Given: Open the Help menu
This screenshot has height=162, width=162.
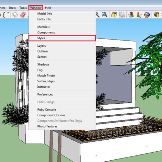Looking at the screenshot, I should click(48, 8).
